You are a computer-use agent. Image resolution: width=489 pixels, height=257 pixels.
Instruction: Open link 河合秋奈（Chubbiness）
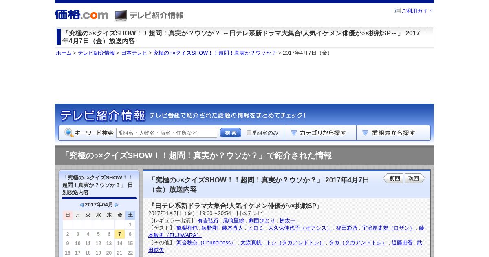coord(206,243)
